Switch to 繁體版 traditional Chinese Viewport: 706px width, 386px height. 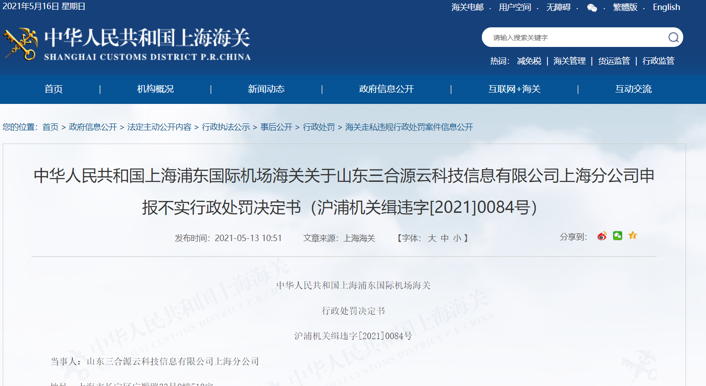click(x=625, y=7)
